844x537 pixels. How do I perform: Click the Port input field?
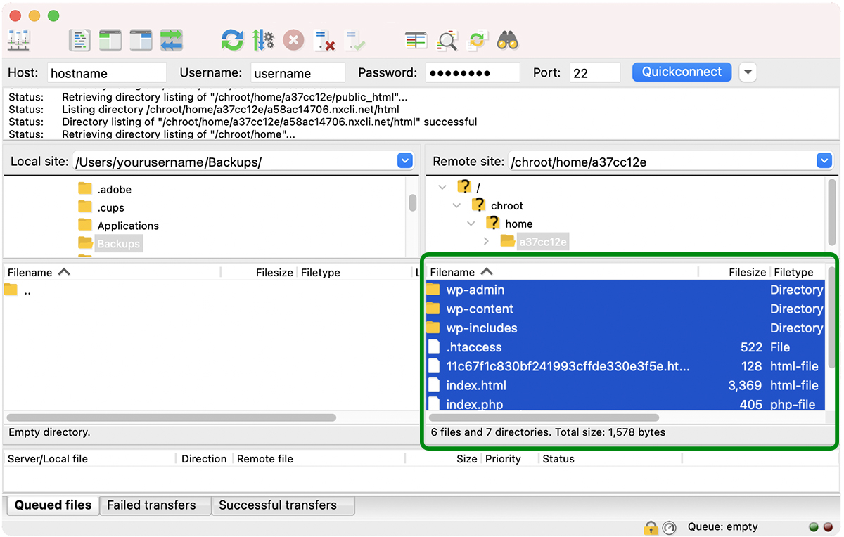tap(594, 72)
